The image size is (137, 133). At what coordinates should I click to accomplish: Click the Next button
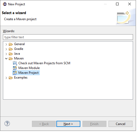(x=68, y=124)
